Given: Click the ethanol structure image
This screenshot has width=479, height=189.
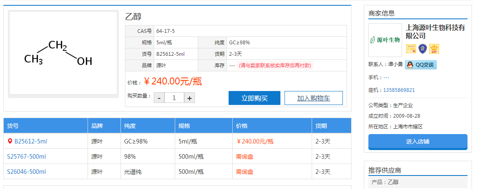Looking at the screenshot, I should [63, 53].
